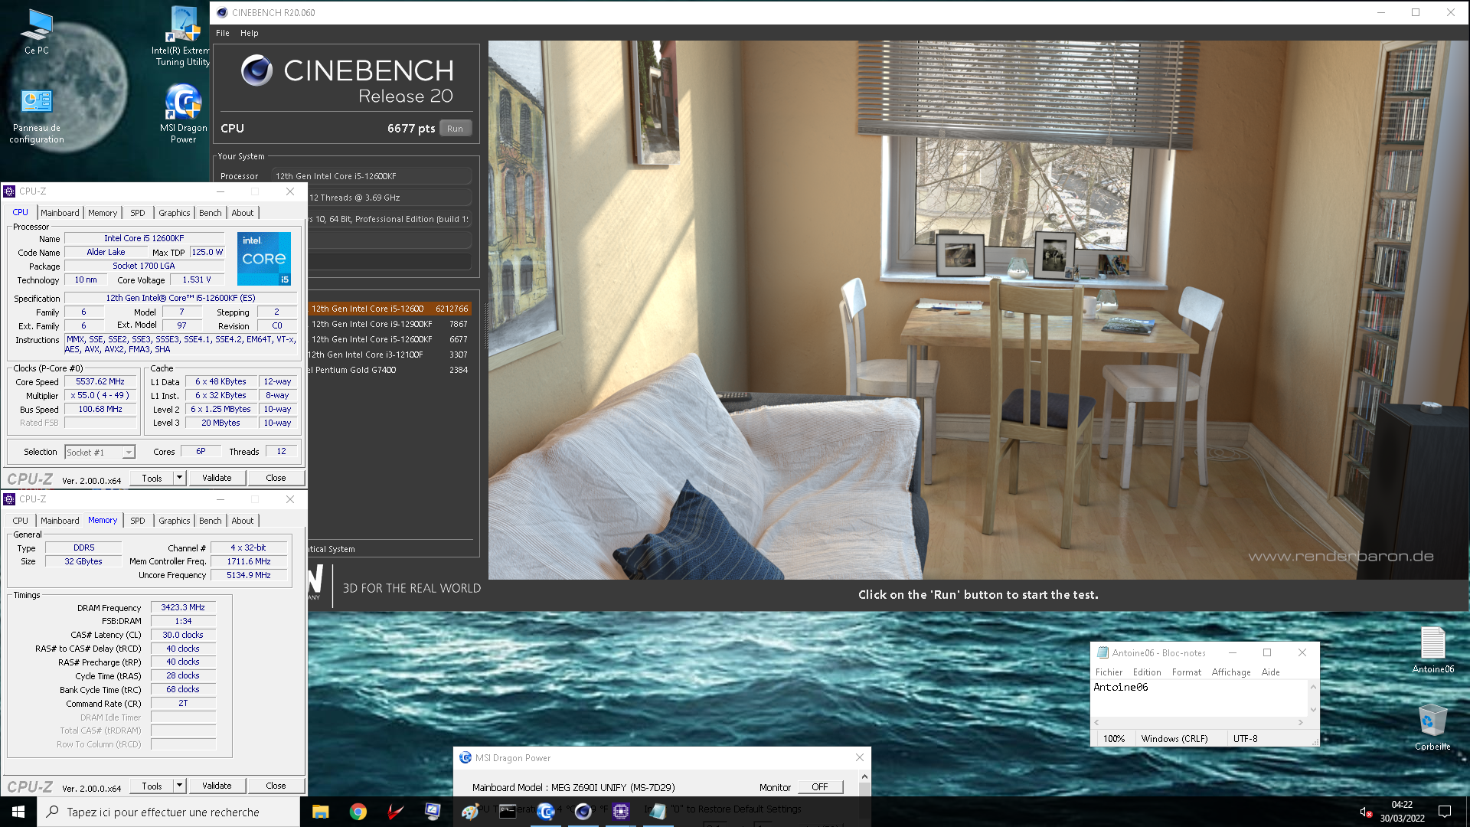Open Intel Extreme Tuning Utility desktop icon

[183, 36]
